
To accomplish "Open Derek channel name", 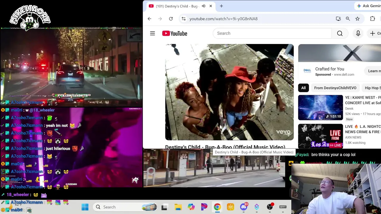I will pos(349,108).
